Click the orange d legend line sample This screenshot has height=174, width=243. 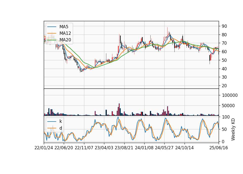click(52, 128)
